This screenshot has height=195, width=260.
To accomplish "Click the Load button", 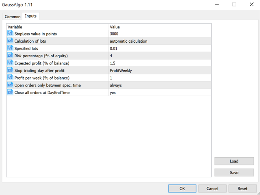I will [x=234, y=161].
